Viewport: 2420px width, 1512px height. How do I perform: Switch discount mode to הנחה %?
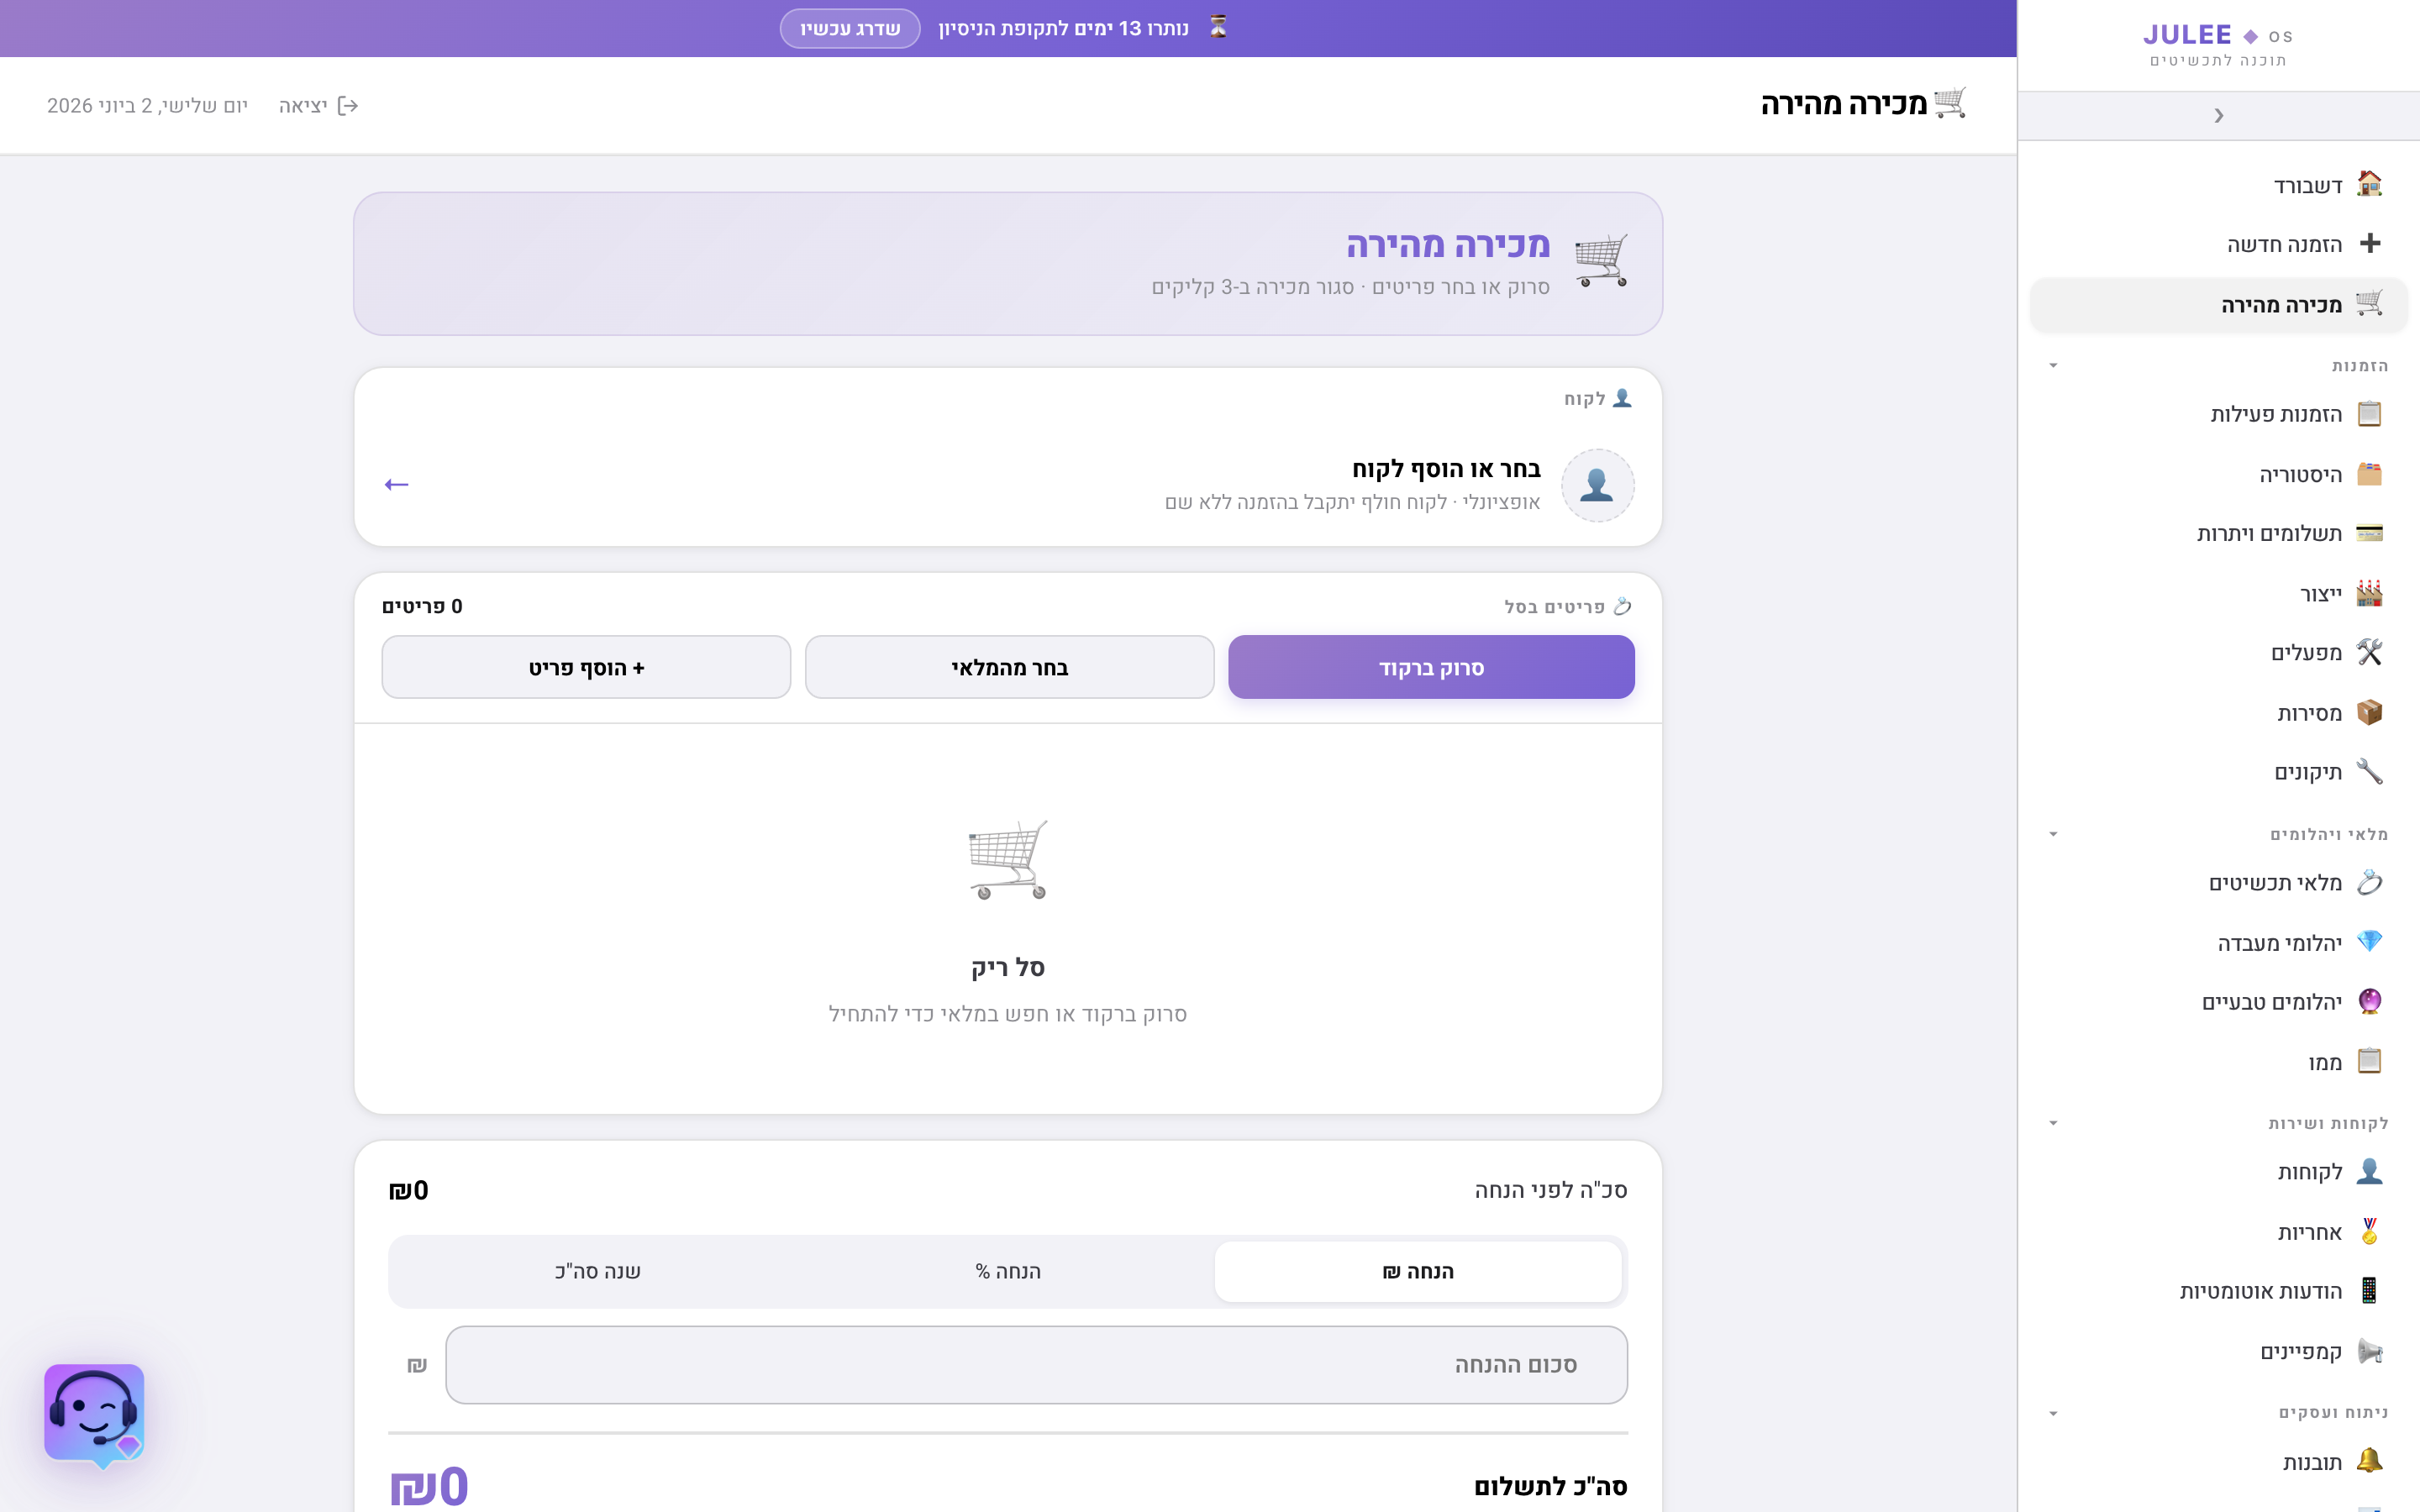1007,1271
